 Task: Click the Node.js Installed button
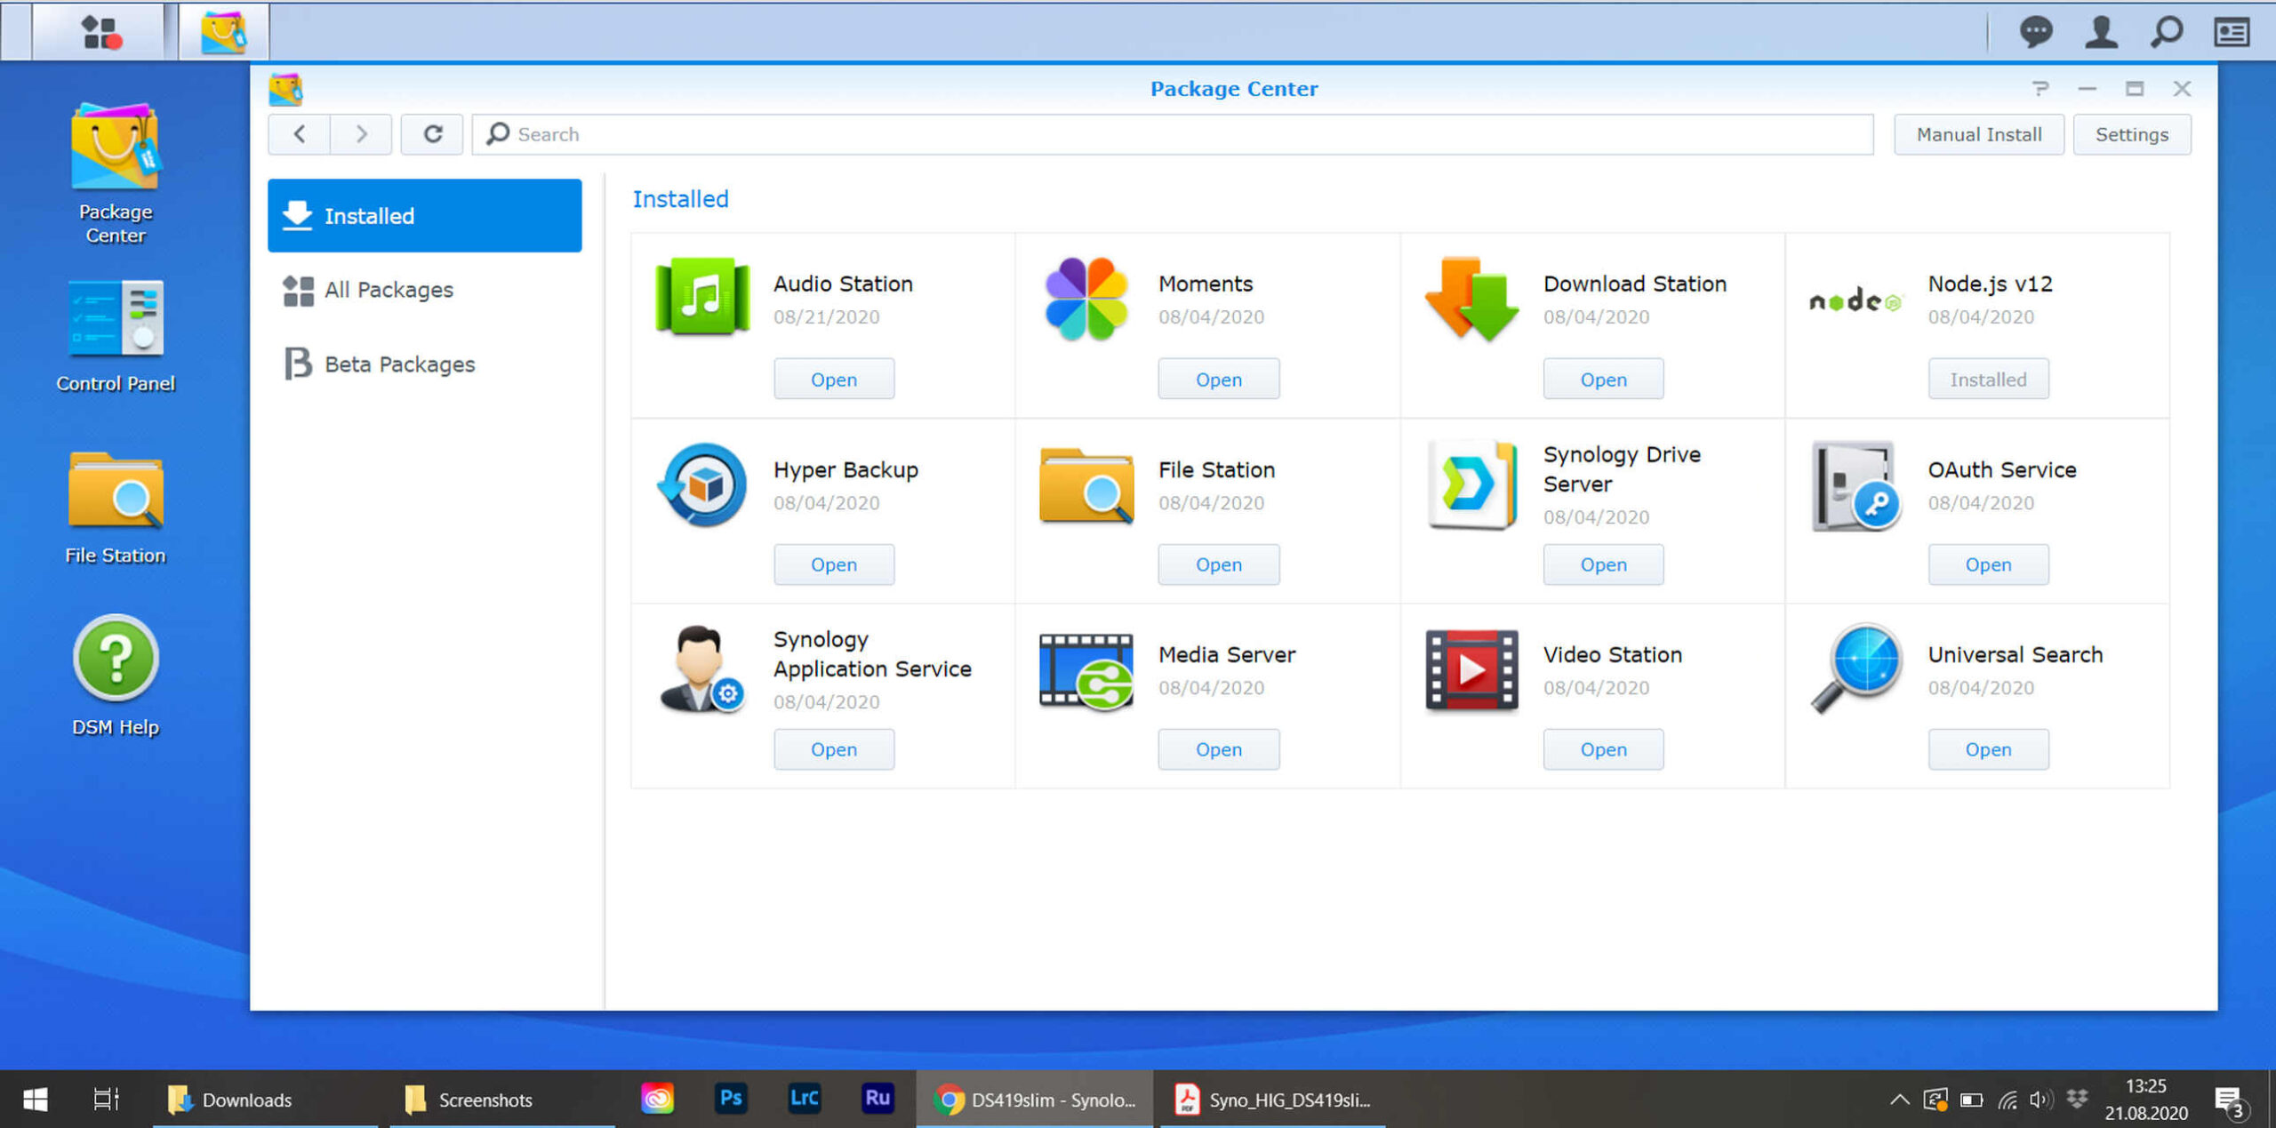[1988, 380]
